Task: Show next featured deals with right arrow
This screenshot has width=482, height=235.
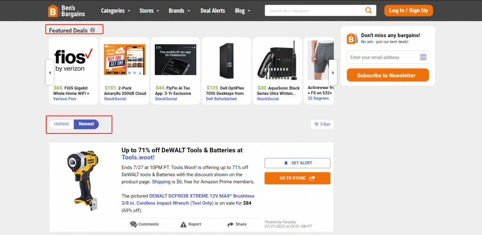Action: pyautogui.click(x=333, y=73)
